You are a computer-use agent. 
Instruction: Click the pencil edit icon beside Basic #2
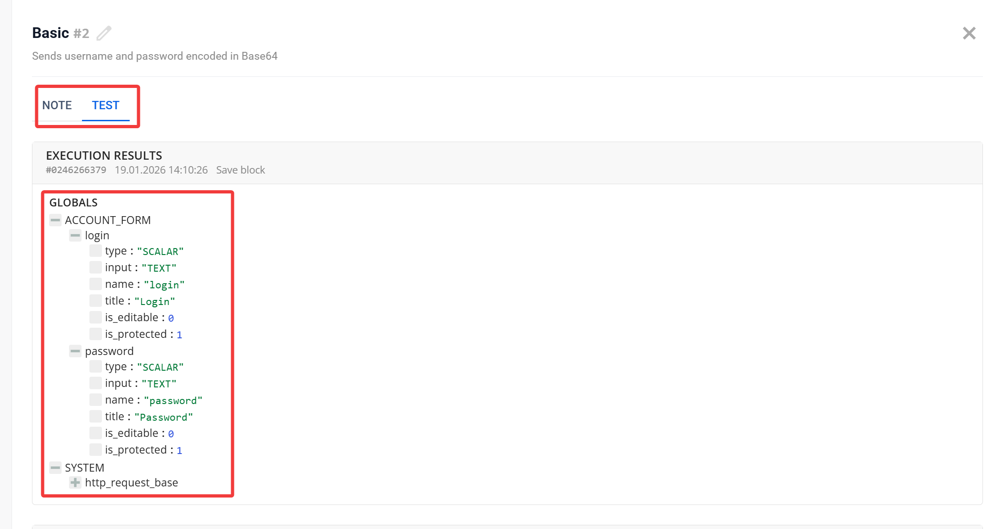tap(104, 33)
